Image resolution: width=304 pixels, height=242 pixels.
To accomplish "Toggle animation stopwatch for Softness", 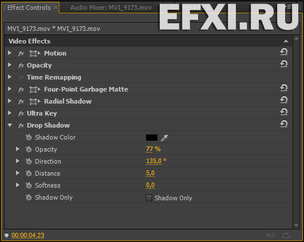I will (29, 185).
